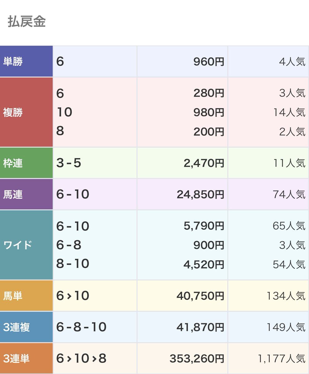Select the 6>10>8 combination

(x=81, y=358)
